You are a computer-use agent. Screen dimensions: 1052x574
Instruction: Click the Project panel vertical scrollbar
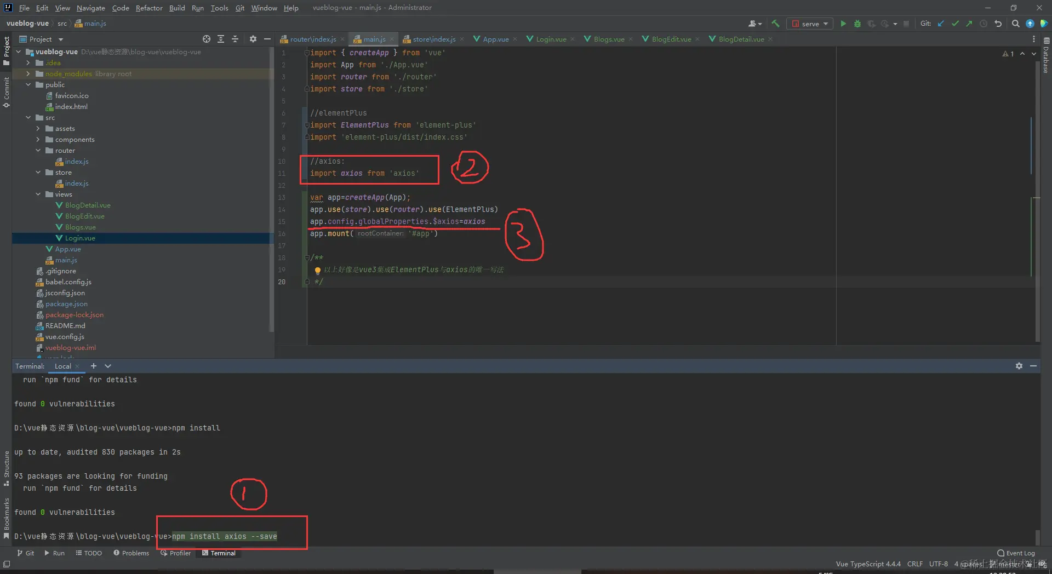pos(271,189)
